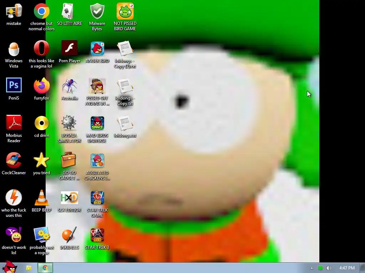Open the STAR TREK 3 icon
365x273 pixels.
coord(97,235)
